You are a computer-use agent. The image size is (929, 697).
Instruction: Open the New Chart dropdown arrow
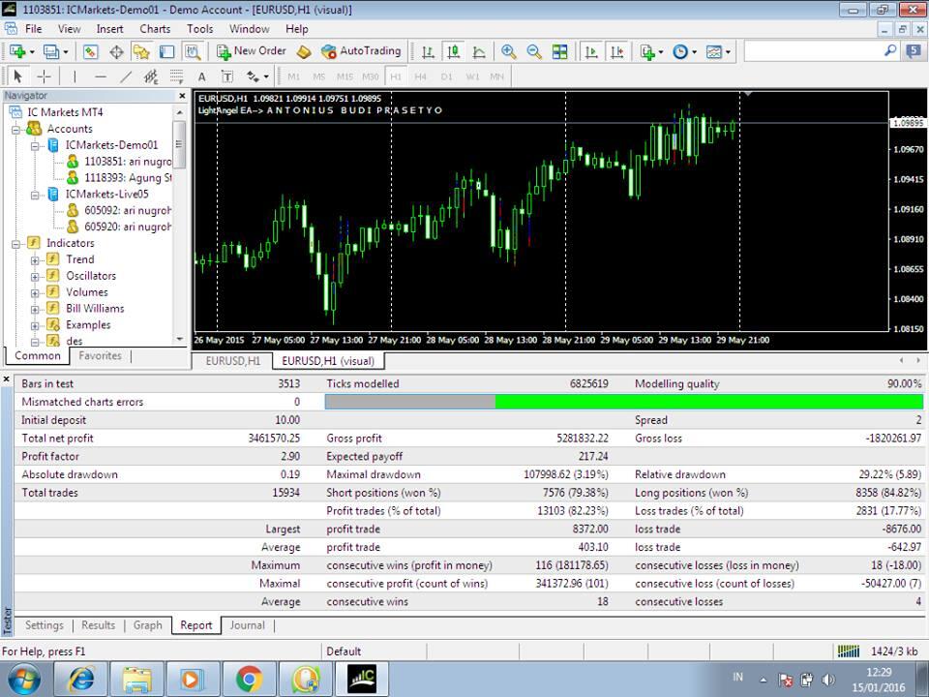(31, 52)
